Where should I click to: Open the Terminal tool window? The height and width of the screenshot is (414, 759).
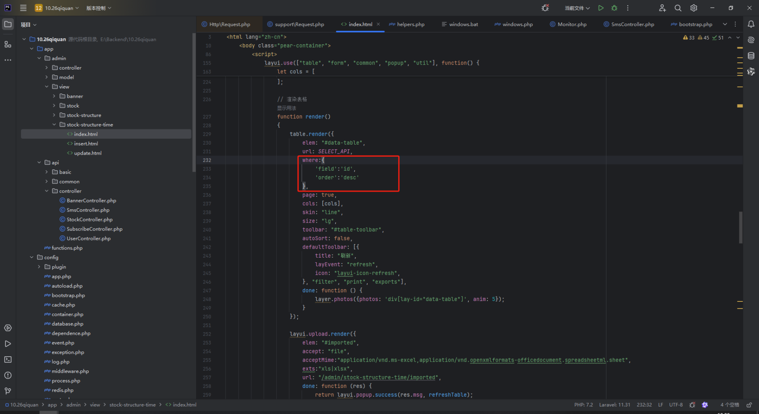[x=8, y=360]
